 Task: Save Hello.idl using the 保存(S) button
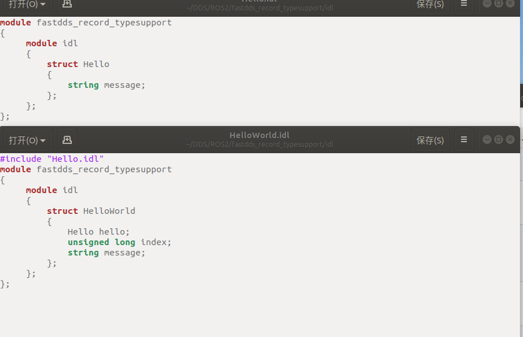point(430,3)
